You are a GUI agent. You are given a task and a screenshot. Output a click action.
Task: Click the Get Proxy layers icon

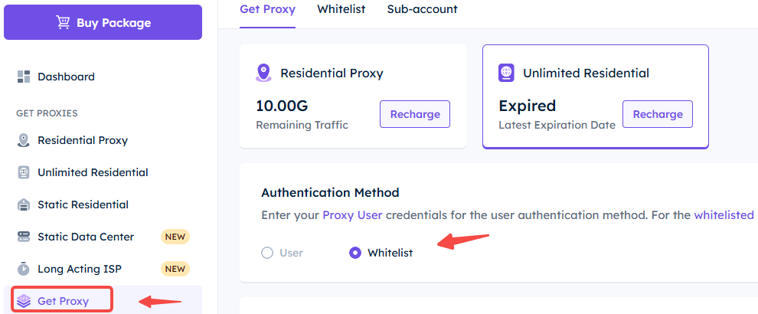click(x=24, y=301)
